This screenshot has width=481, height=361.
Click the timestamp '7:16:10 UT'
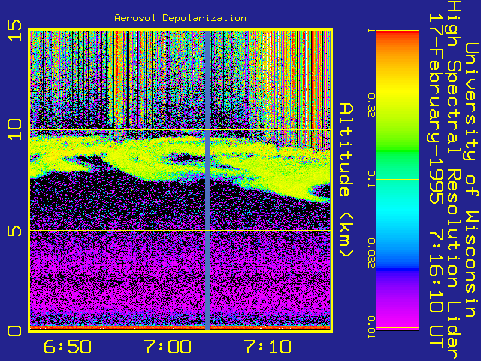coord(436,291)
